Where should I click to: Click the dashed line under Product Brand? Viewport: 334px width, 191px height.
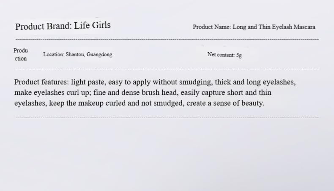(x=167, y=39)
